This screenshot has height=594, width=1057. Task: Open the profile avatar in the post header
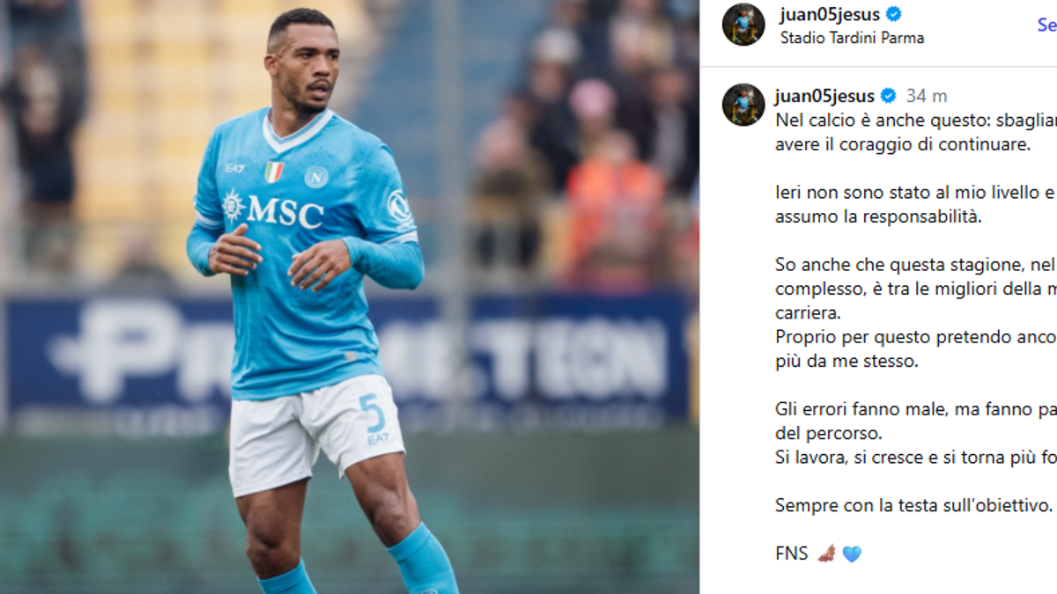click(x=743, y=24)
